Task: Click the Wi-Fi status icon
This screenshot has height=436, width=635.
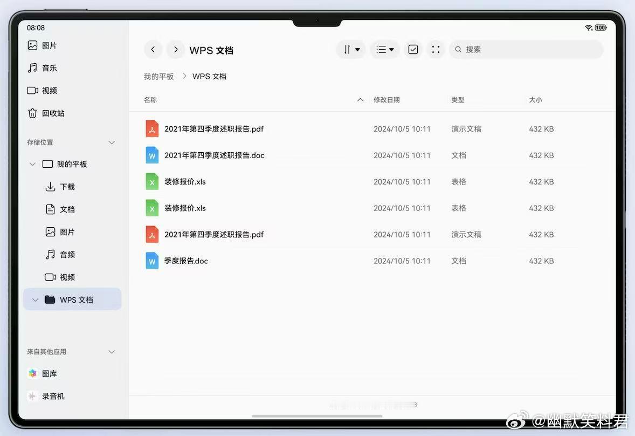Action: point(589,28)
